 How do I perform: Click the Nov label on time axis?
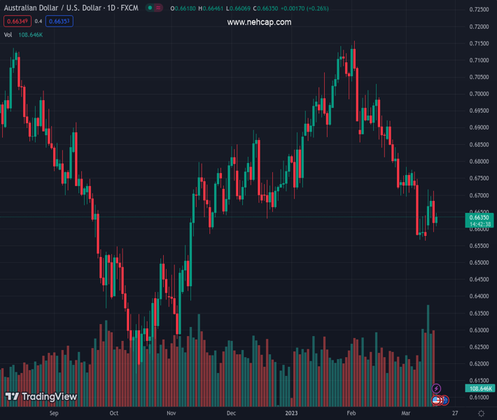pyautogui.click(x=171, y=414)
